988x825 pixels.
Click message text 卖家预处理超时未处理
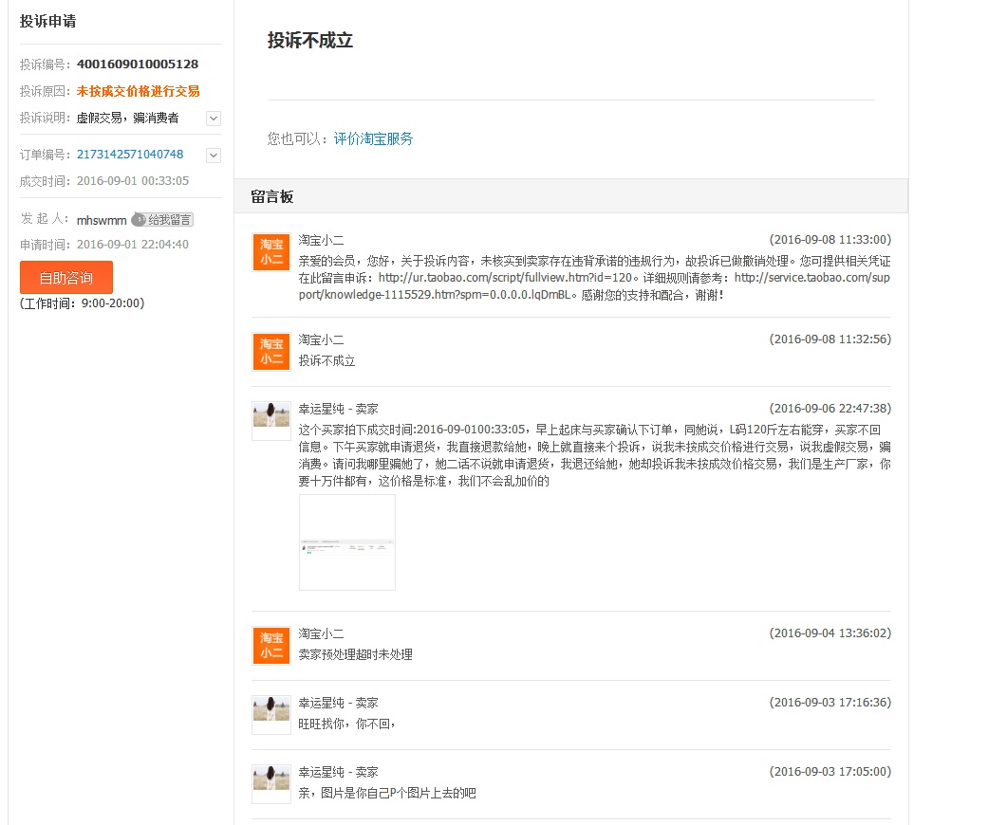[x=355, y=655]
